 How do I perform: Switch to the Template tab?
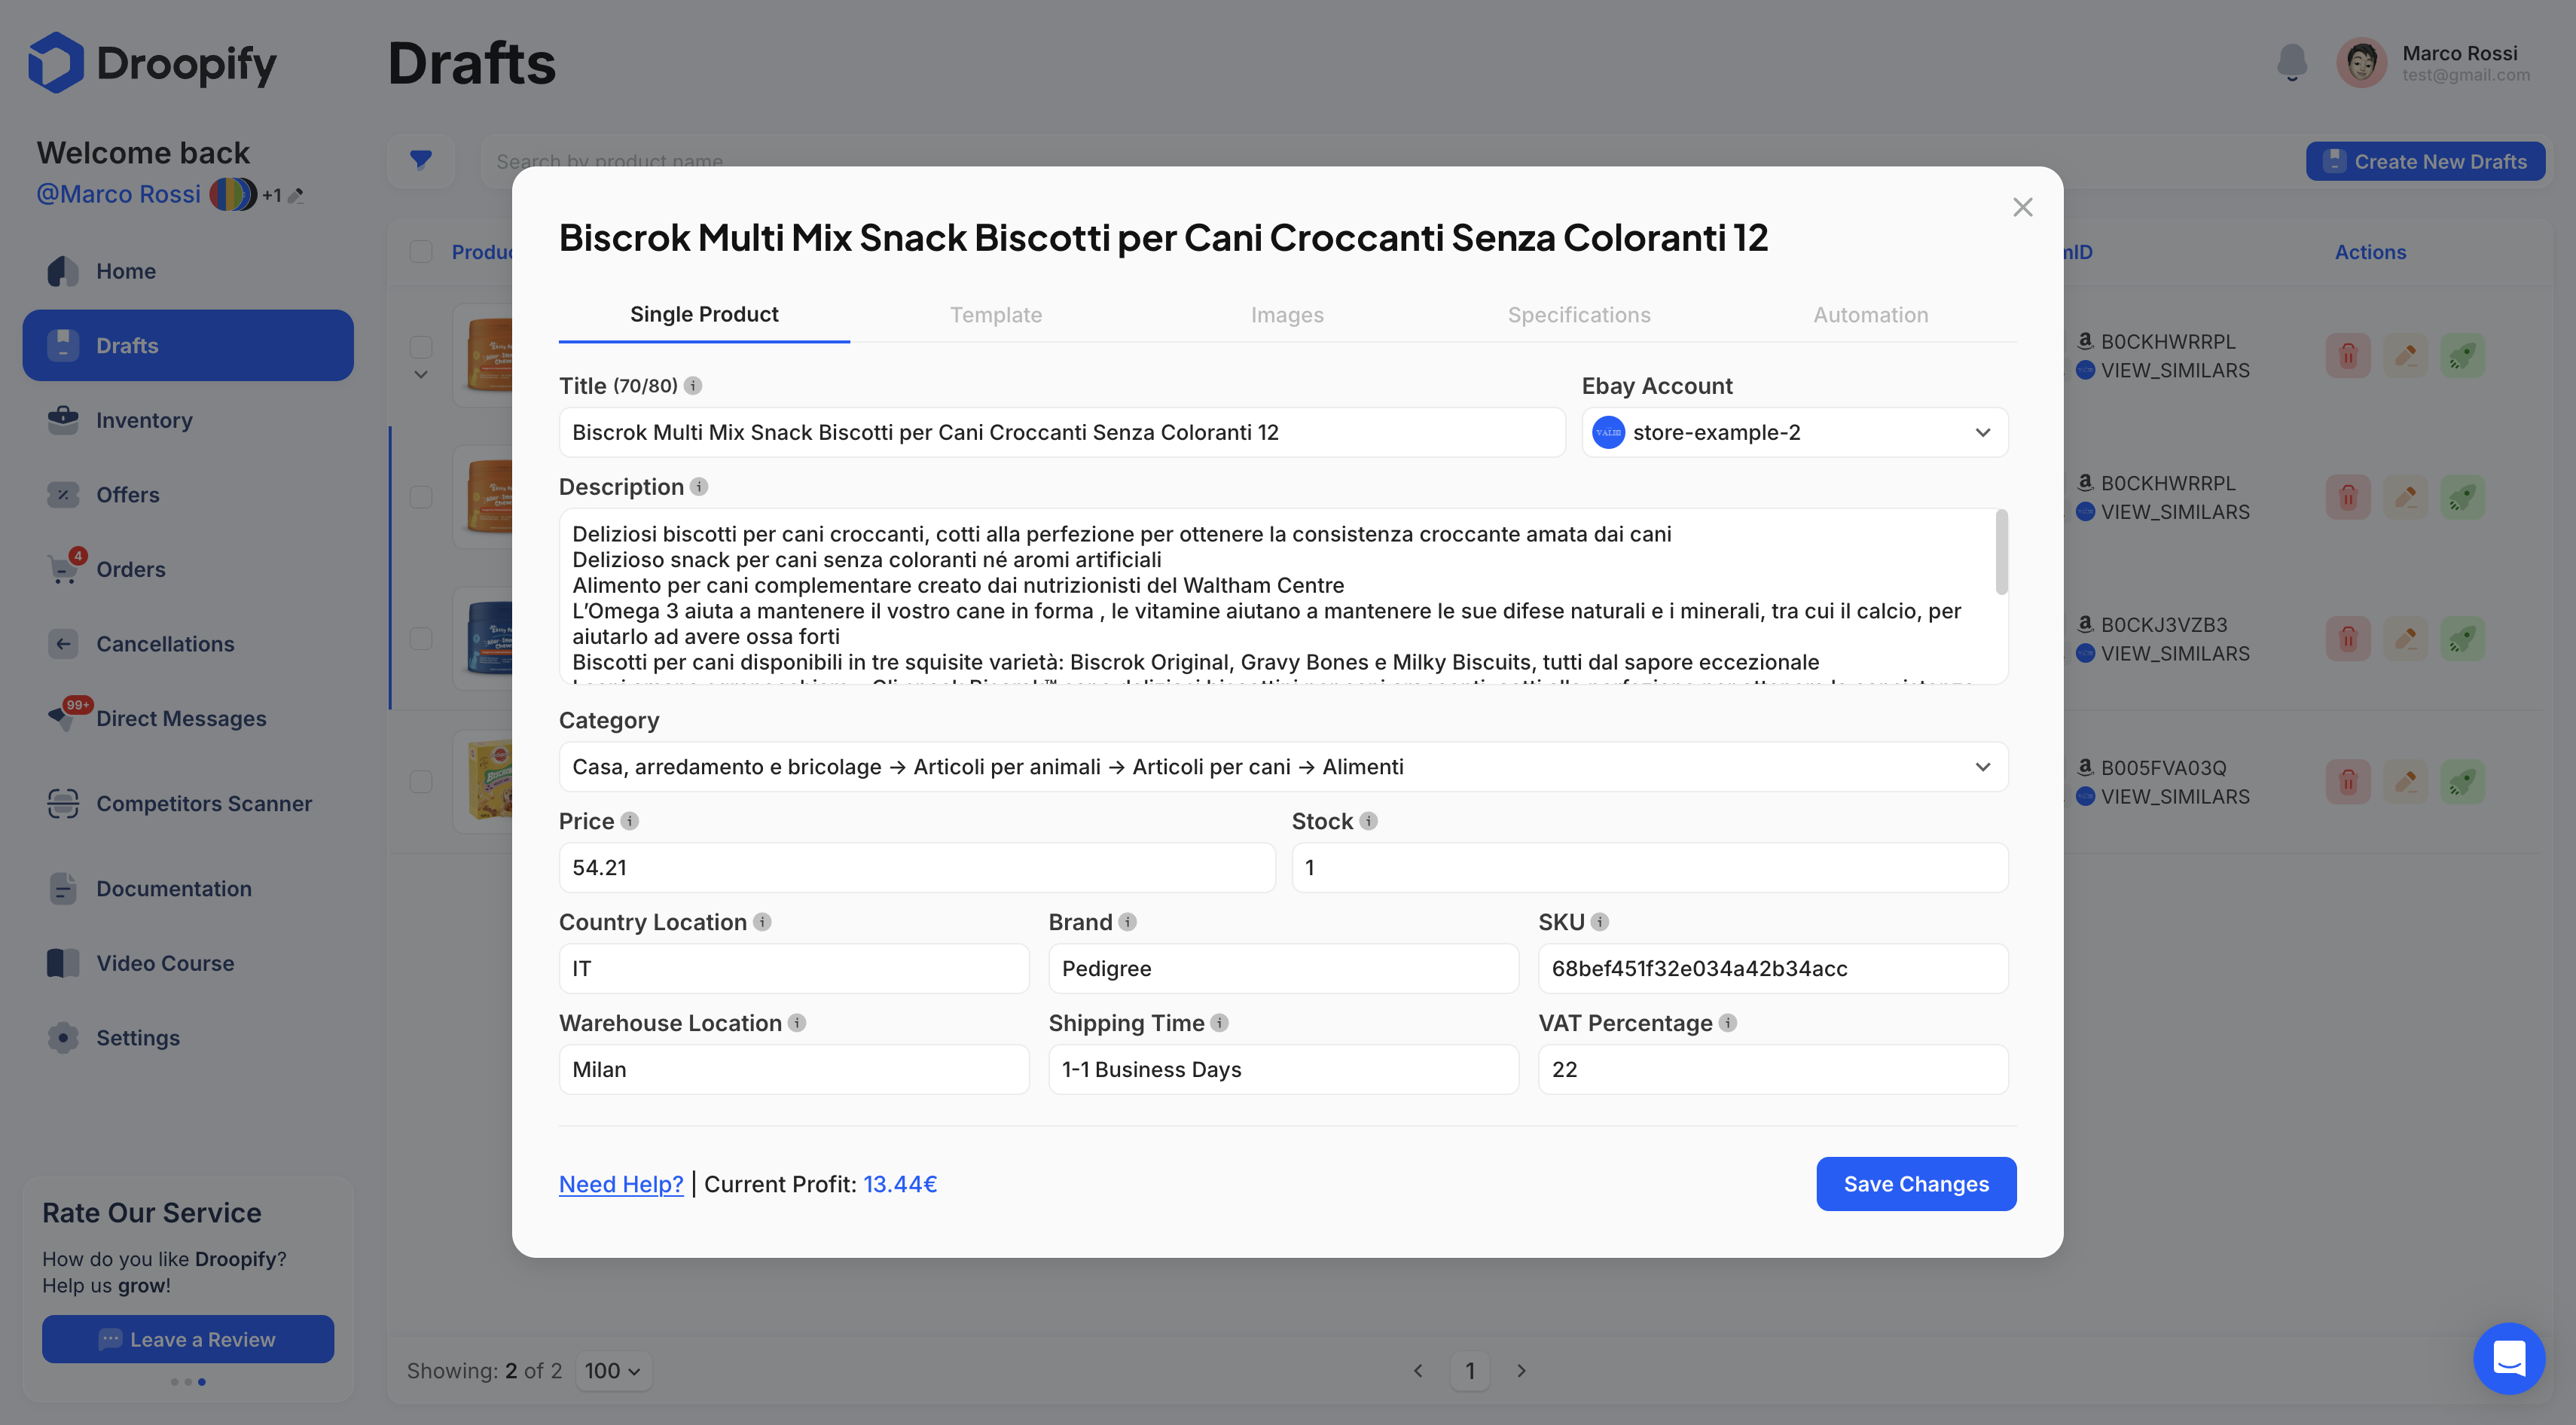click(996, 315)
